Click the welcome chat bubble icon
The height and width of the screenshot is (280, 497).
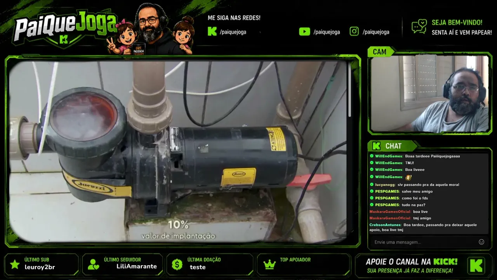point(419,26)
